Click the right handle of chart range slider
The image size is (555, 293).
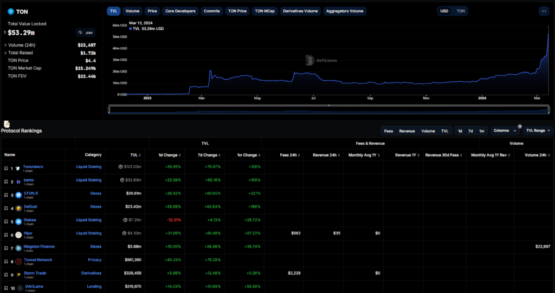click(x=549, y=110)
